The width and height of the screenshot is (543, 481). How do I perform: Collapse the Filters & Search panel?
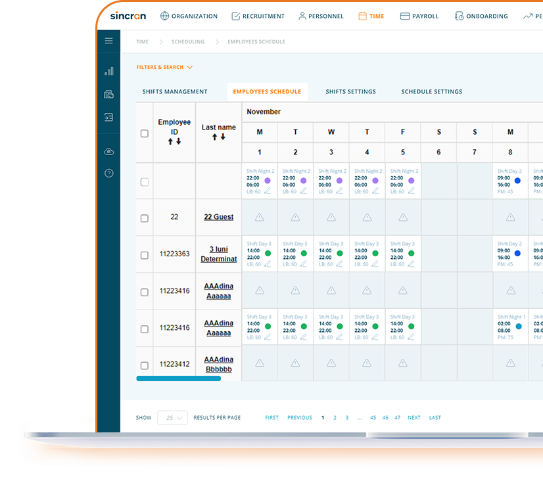click(x=190, y=67)
